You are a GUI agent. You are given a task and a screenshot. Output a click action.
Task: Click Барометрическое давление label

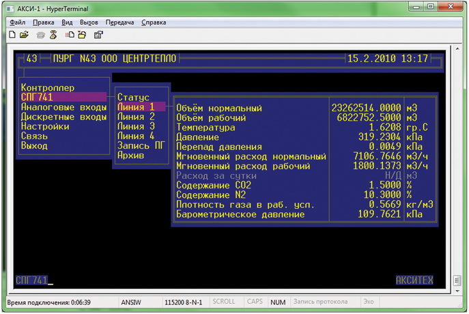240,214
